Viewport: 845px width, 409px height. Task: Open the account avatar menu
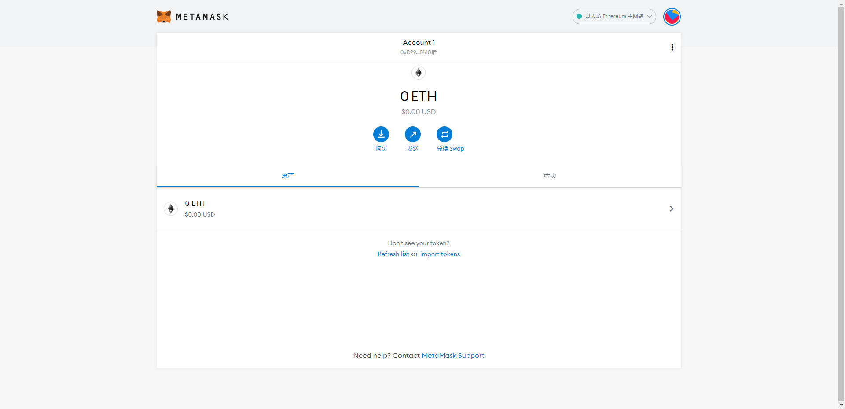(x=672, y=17)
